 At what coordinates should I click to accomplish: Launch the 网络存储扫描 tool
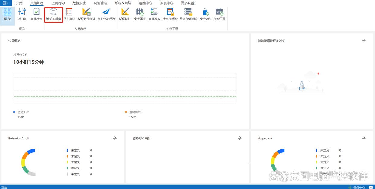[x=188, y=14]
